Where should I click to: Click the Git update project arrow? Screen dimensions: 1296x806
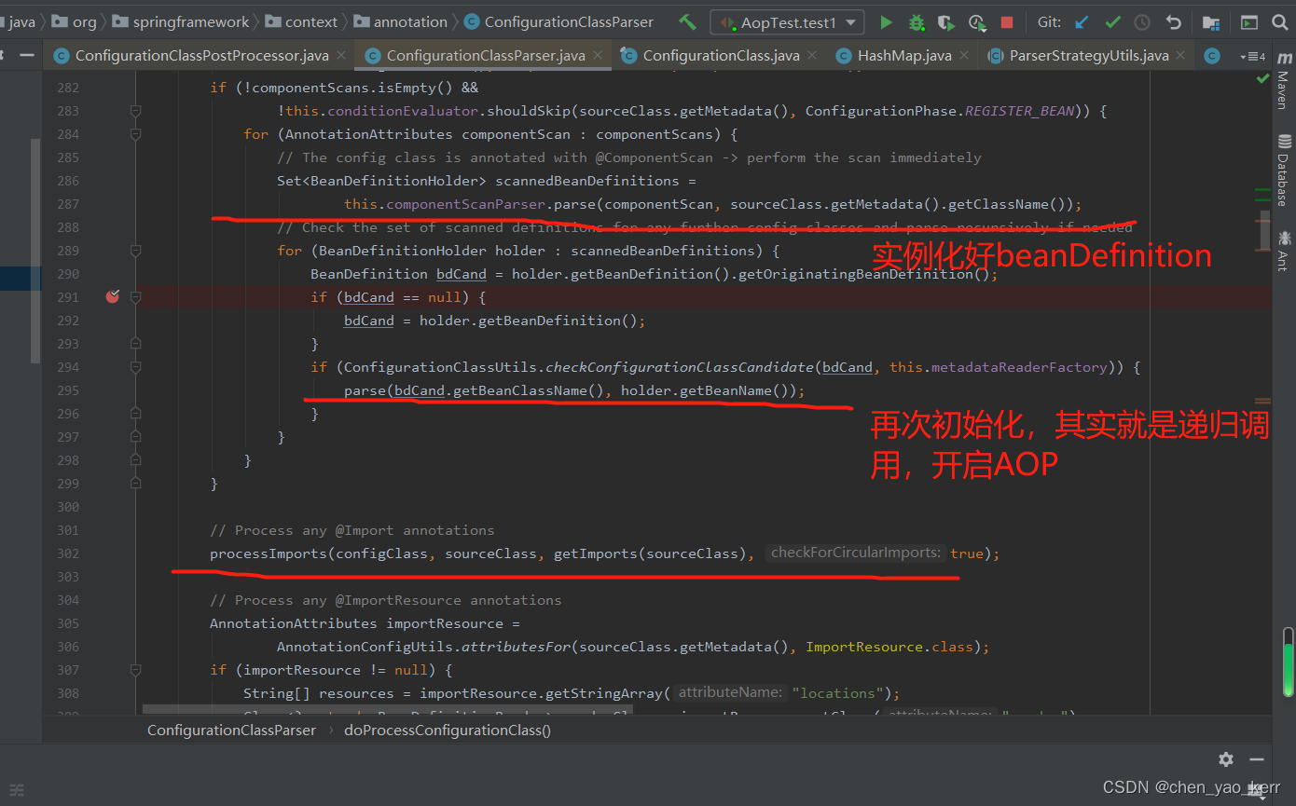[1082, 22]
